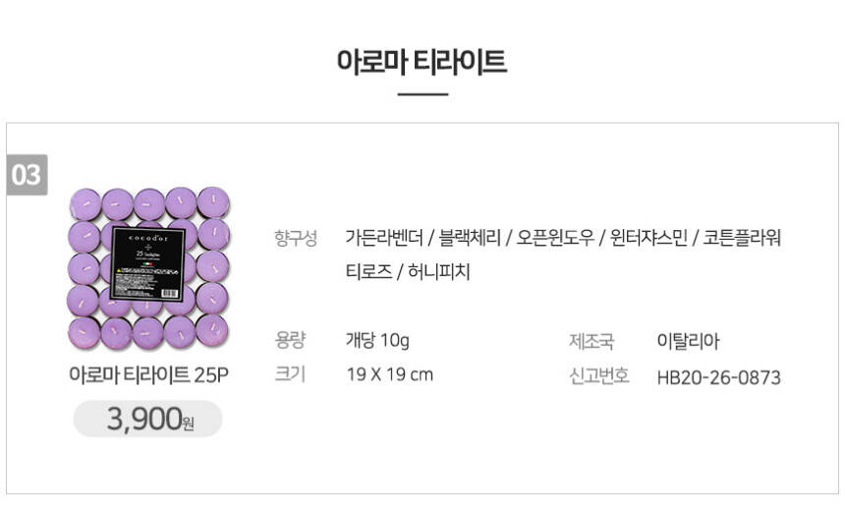845x513 pixels.
Task: Click the black cocodor label on the package
Action: [x=149, y=263]
